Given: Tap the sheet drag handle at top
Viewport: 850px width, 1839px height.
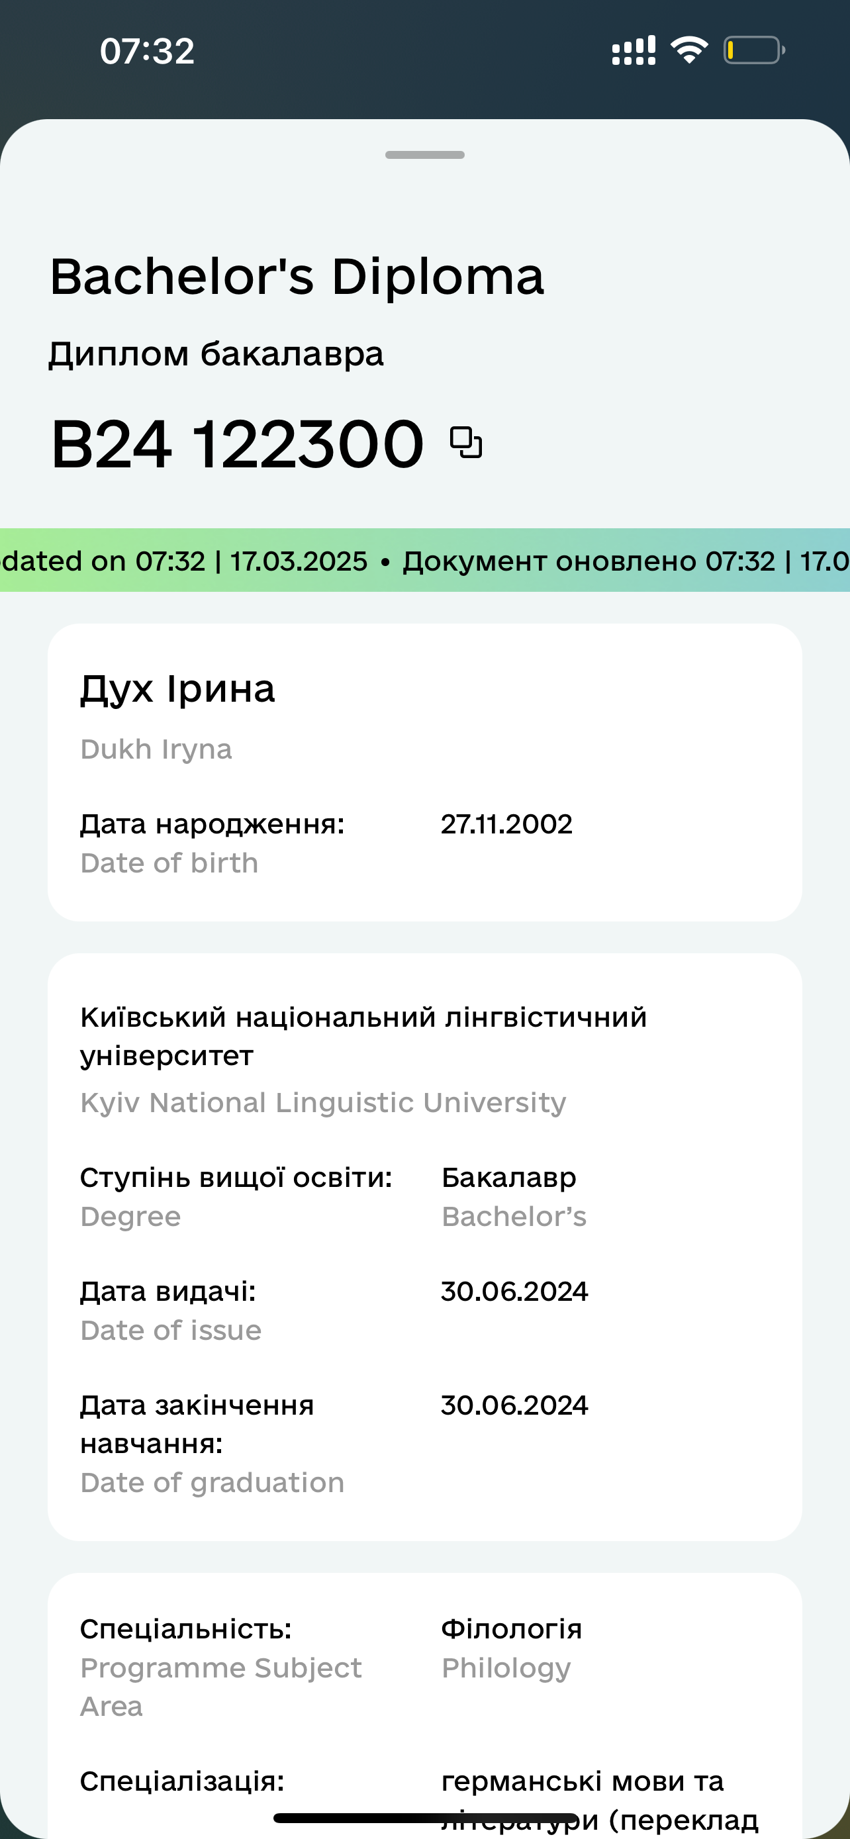Looking at the screenshot, I should [x=424, y=155].
